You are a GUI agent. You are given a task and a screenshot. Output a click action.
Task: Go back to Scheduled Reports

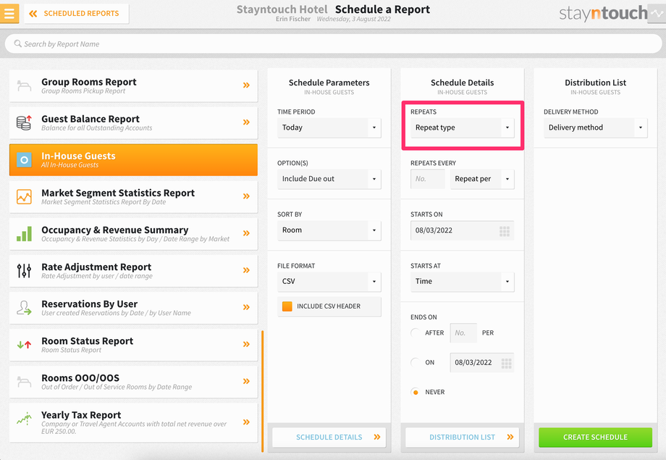[77, 14]
